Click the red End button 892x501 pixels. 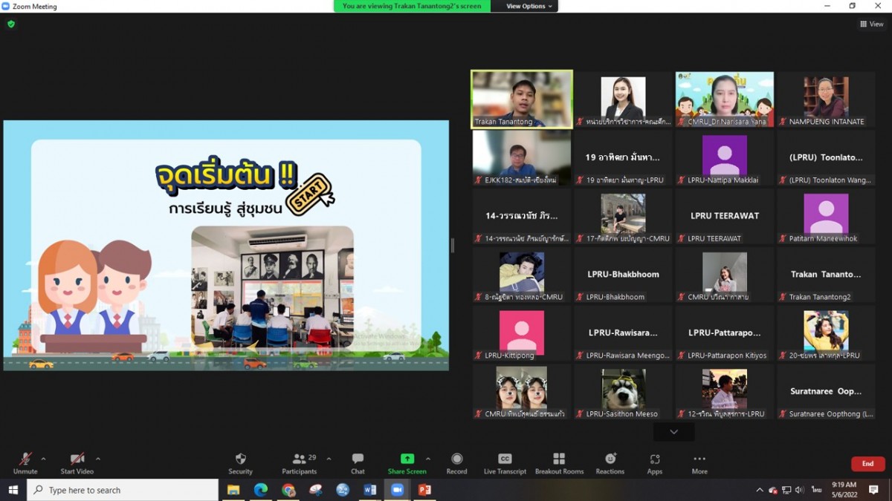[x=867, y=464]
